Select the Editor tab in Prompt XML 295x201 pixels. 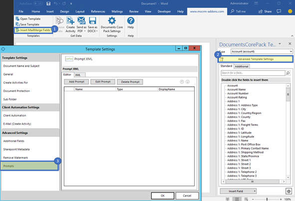point(68,74)
